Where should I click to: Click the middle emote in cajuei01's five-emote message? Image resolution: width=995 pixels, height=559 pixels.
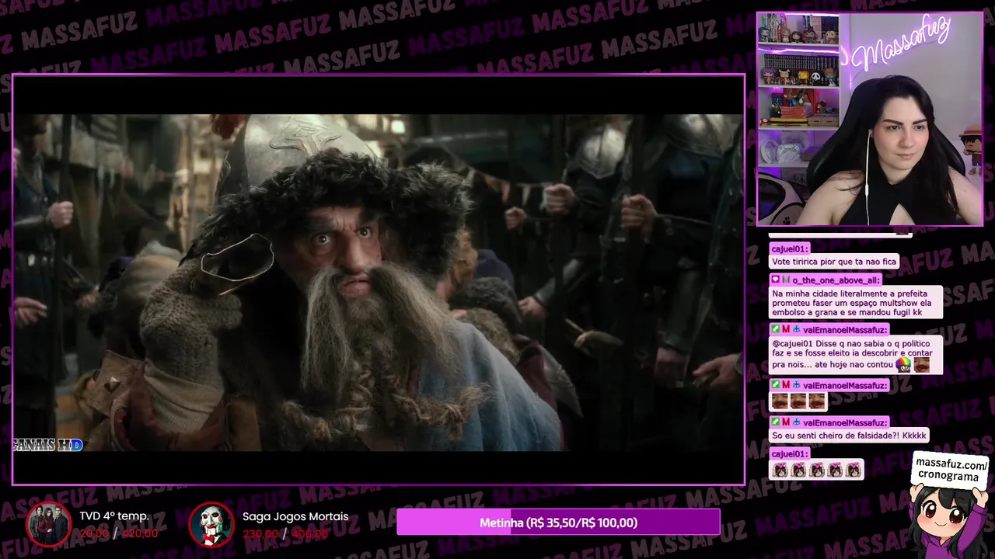816,470
